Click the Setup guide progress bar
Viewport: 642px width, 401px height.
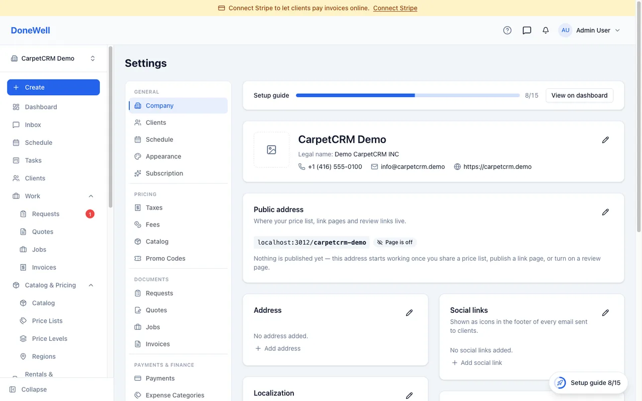pyautogui.click(x=408, y=95)
